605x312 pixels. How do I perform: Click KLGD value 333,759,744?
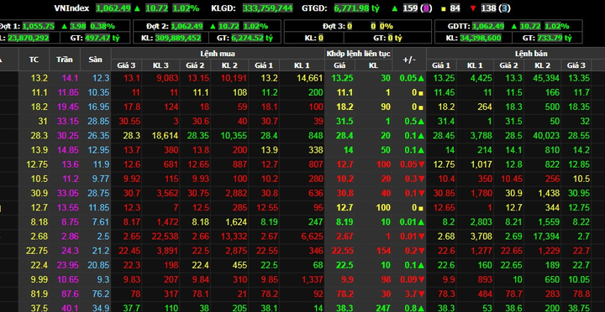(x=267, y=8)
